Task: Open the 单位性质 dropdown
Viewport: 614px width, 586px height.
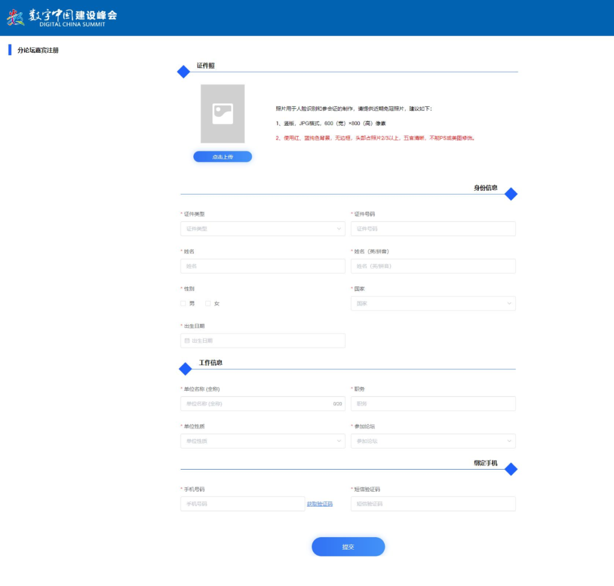Action: tap(263, 441)
